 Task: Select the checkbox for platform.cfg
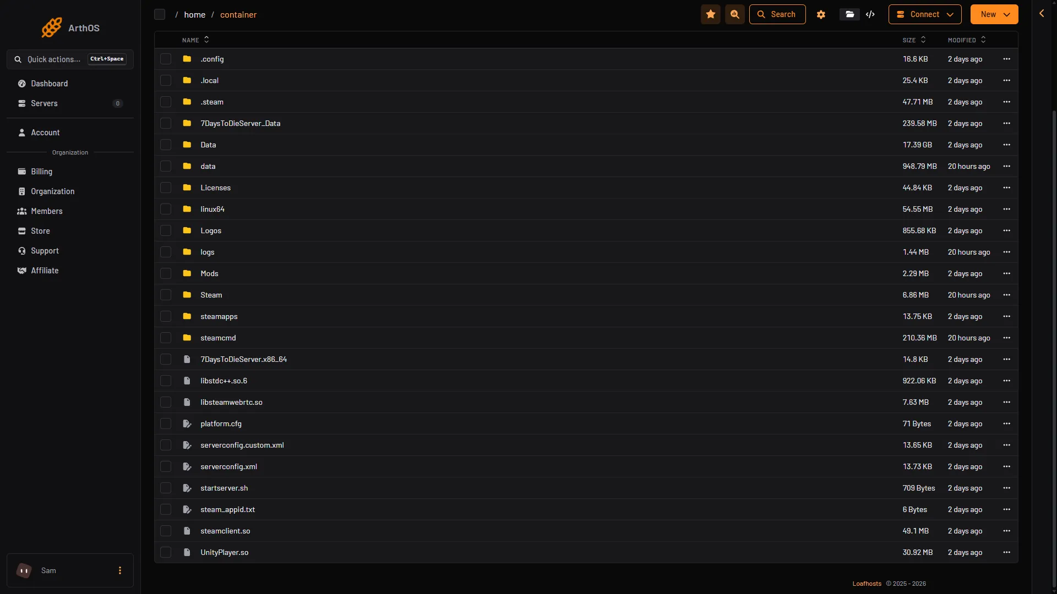pos(166,424)
